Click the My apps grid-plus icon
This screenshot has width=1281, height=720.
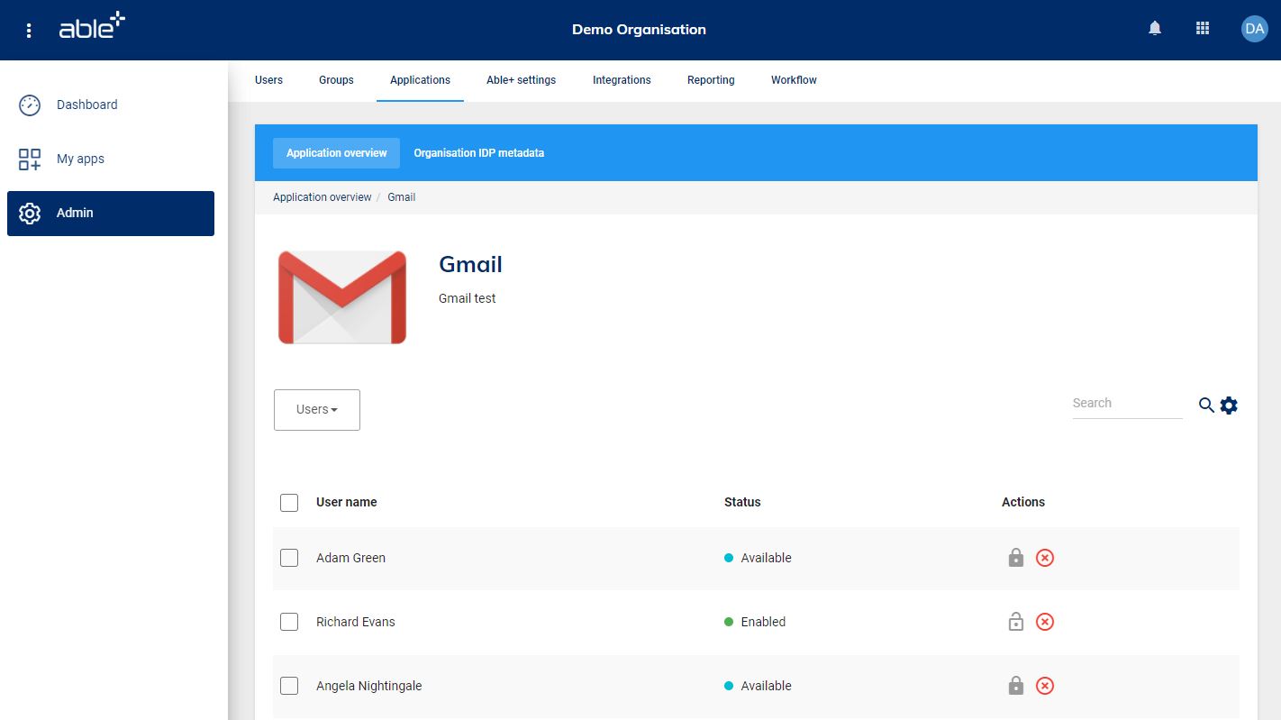[x=30, y=159]
